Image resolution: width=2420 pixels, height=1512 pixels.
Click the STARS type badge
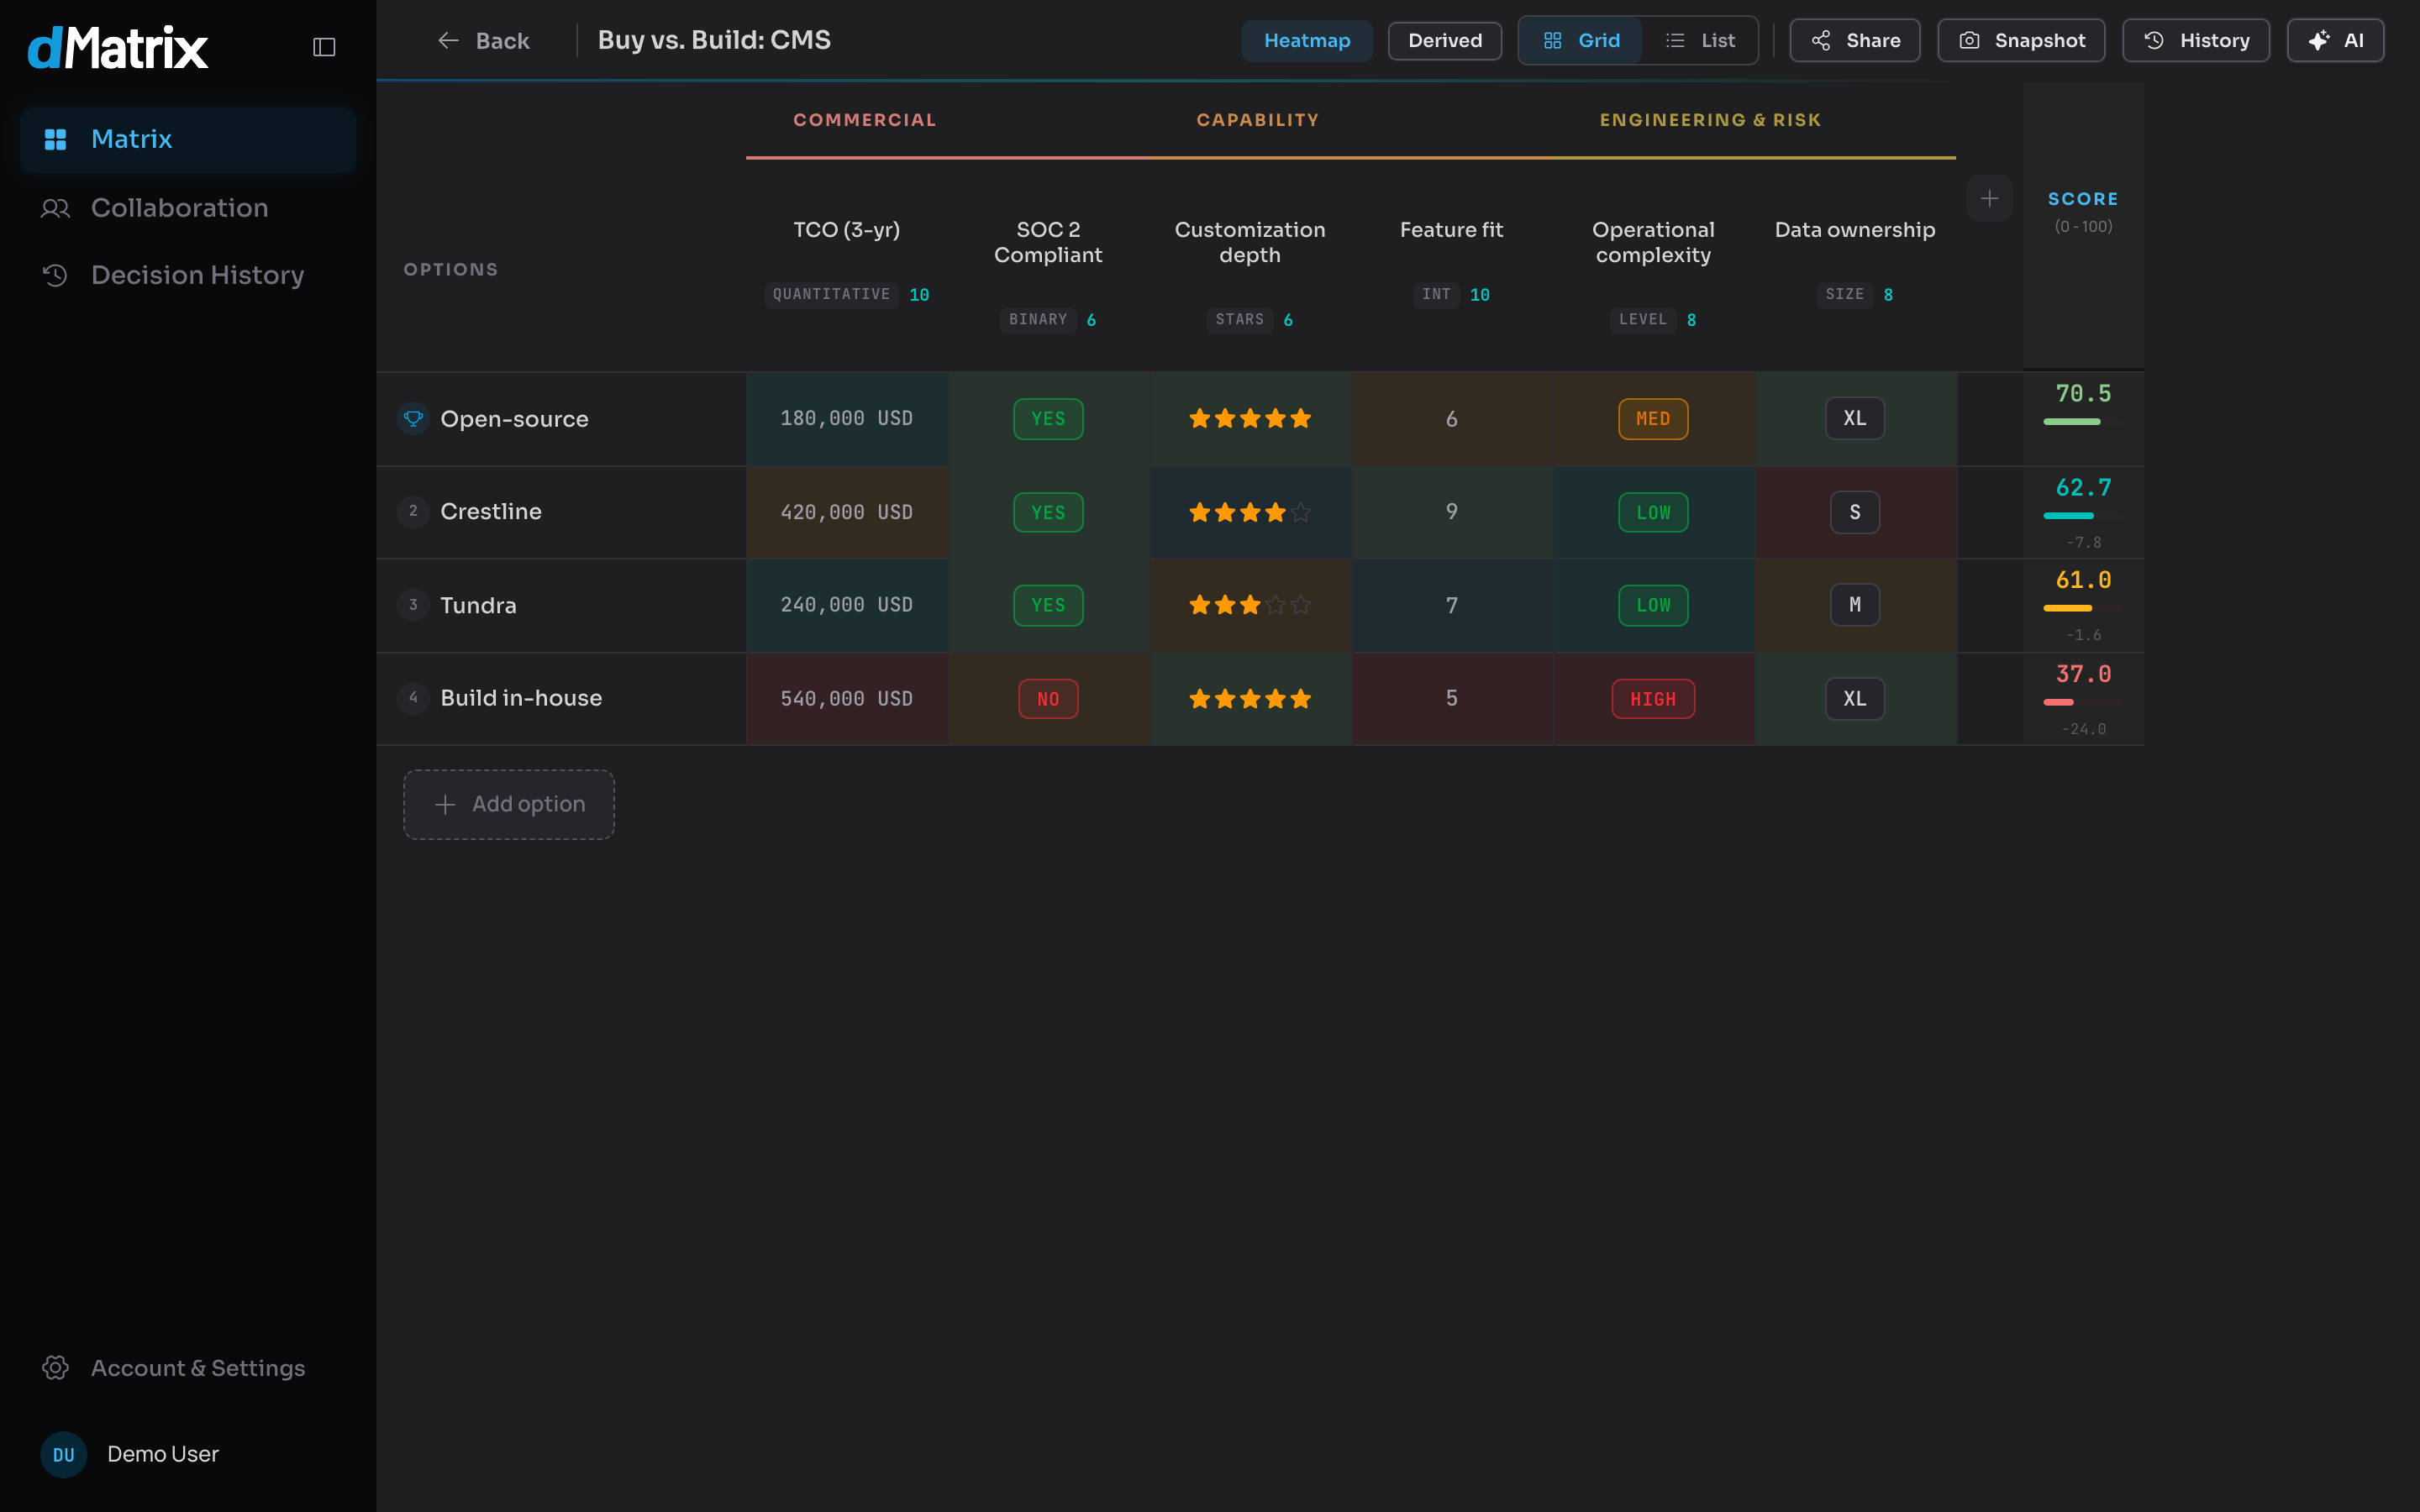click(1240, 319)
